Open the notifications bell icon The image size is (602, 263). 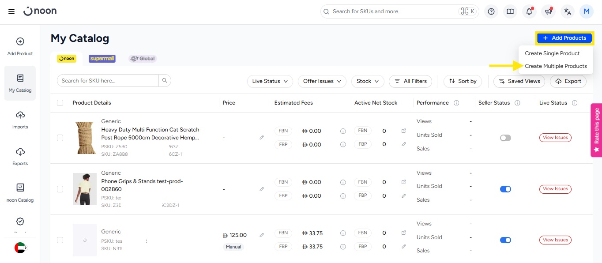click(529, 11)
